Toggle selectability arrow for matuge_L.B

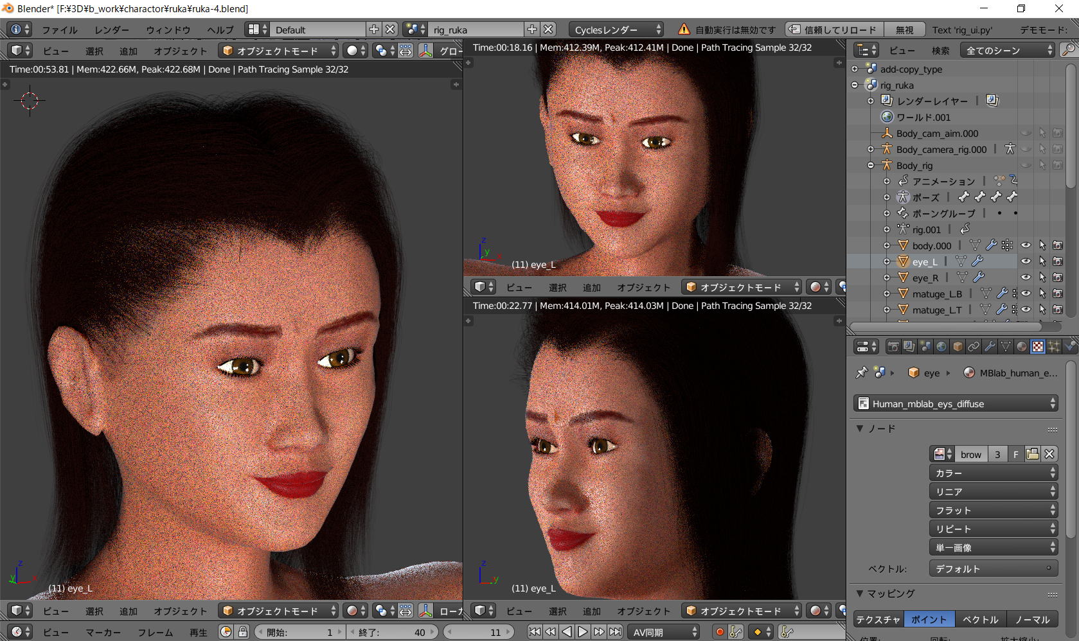click(1042, 294)
